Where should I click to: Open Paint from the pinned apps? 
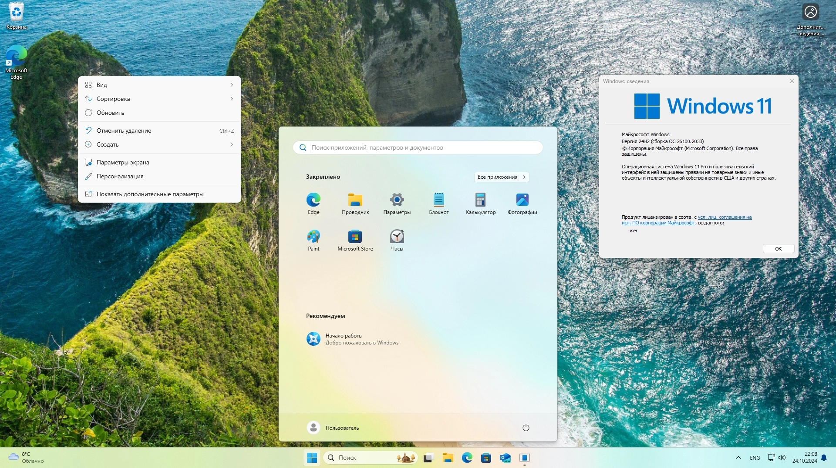click(313, 240)
